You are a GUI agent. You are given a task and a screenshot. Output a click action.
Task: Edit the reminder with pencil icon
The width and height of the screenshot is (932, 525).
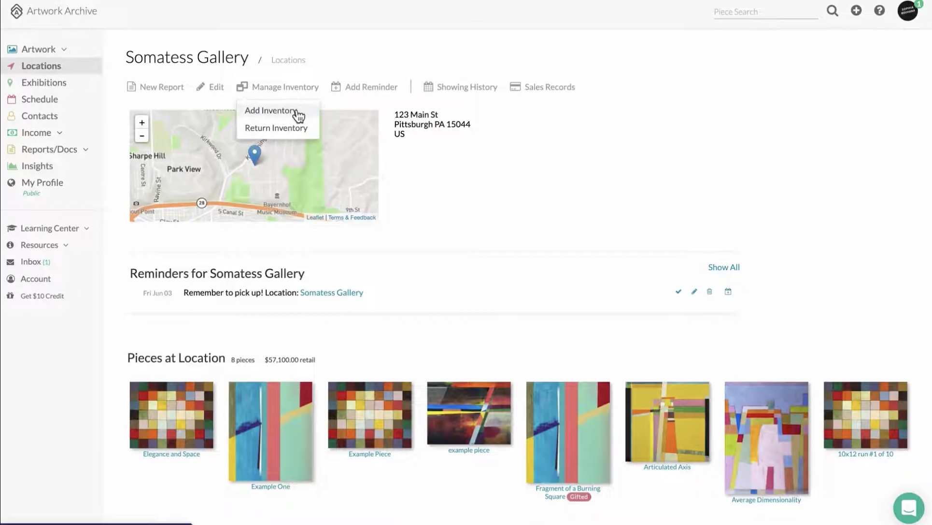(x=694, y=291)
